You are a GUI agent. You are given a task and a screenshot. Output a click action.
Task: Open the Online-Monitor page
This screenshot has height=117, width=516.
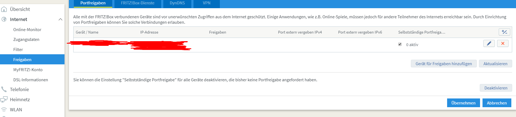(x=27, y=29)
